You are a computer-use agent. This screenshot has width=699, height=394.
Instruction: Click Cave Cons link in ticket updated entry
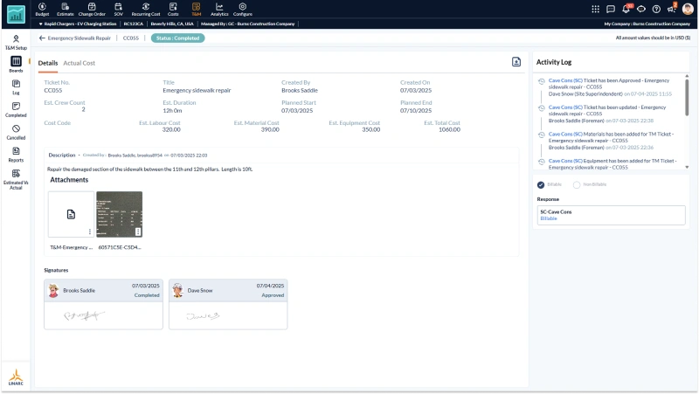(x=565, y=107)
